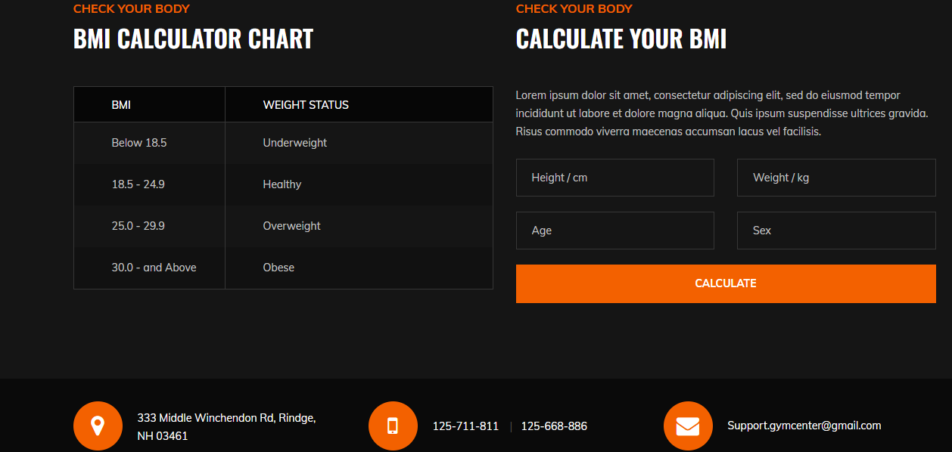This screenshot has height=452, width=952.
Task: Click the location pin icon
Action: click(x=98, y=426)
